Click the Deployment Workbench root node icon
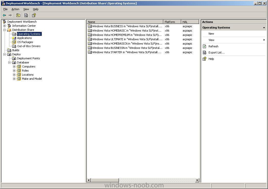This screenshot has height=189, width=268. (x=4, y=22)
